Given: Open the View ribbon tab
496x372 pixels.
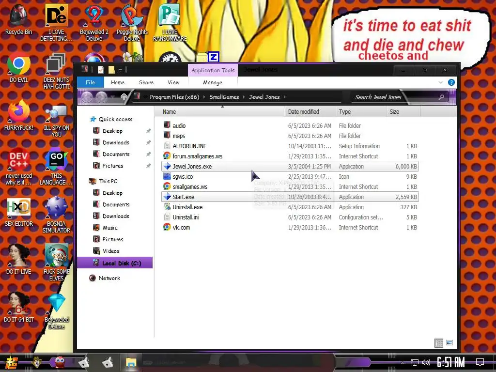Looking at the screenshot, I should (x=174, y=82).
